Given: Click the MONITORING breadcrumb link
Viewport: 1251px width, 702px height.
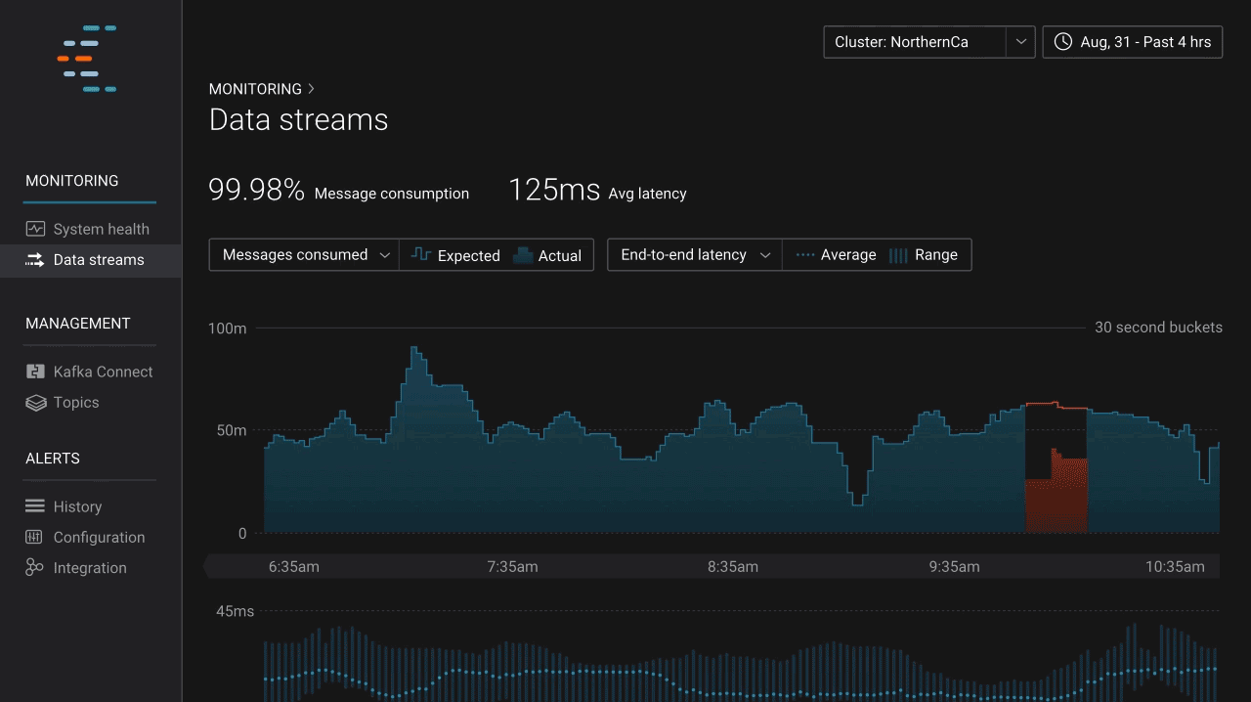Looking at the screenshot, I should [x=255, y=89].
